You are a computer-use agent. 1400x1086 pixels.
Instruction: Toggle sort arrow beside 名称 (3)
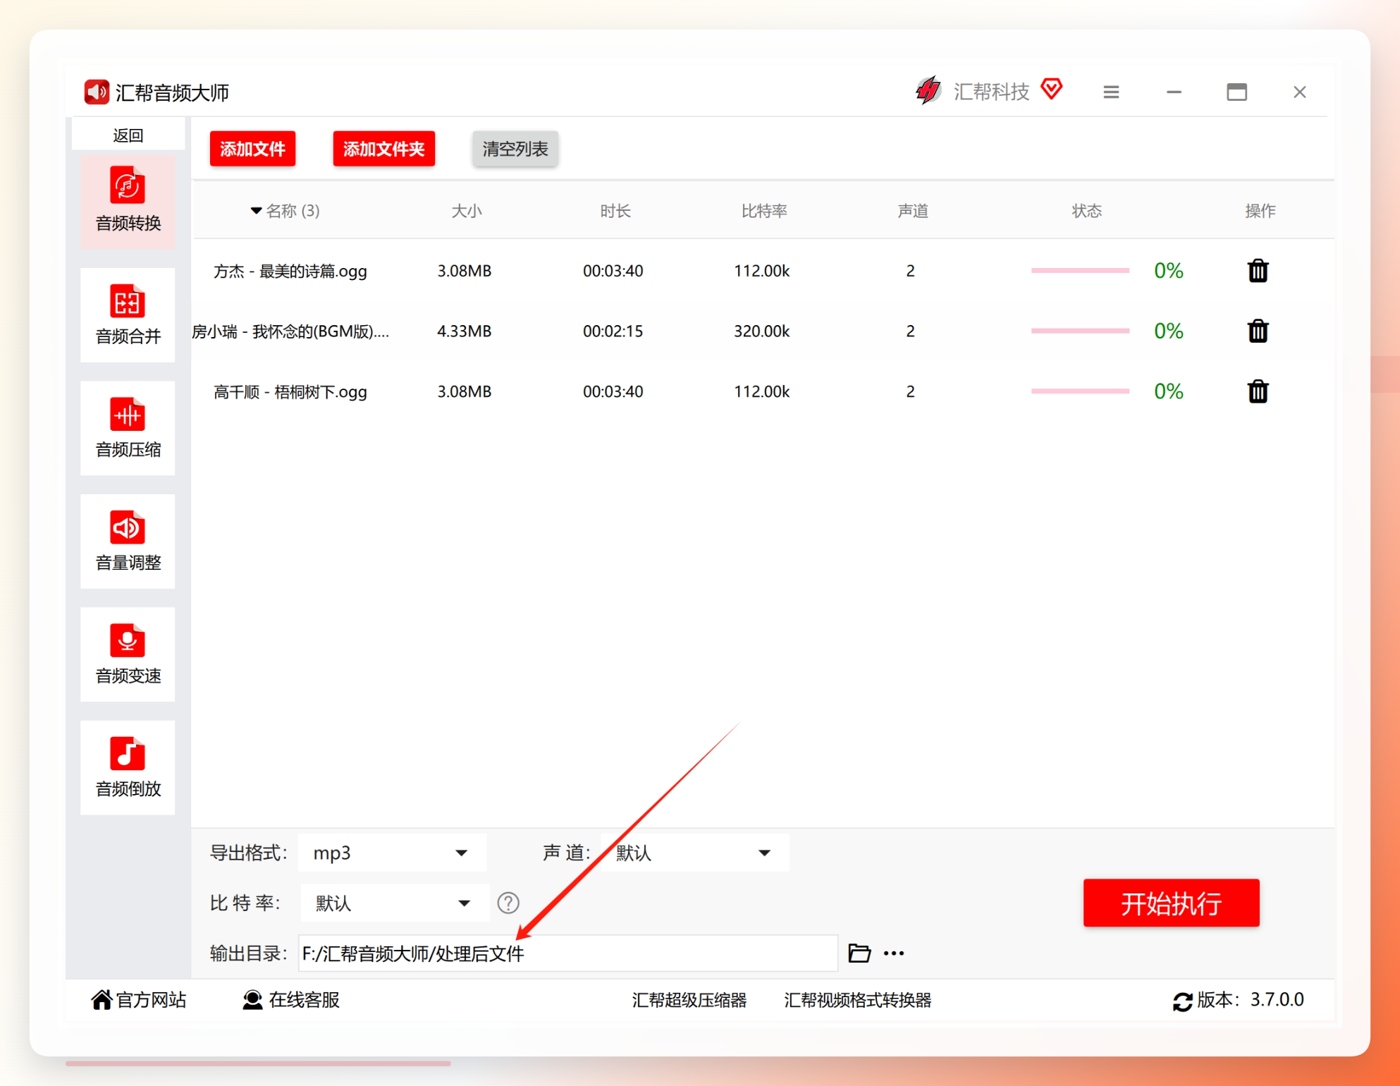257,211
